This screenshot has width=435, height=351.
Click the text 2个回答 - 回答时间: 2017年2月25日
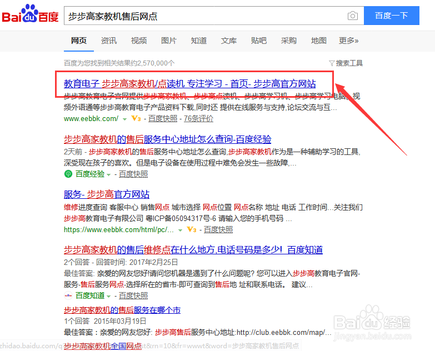click(x=121, y=262)
